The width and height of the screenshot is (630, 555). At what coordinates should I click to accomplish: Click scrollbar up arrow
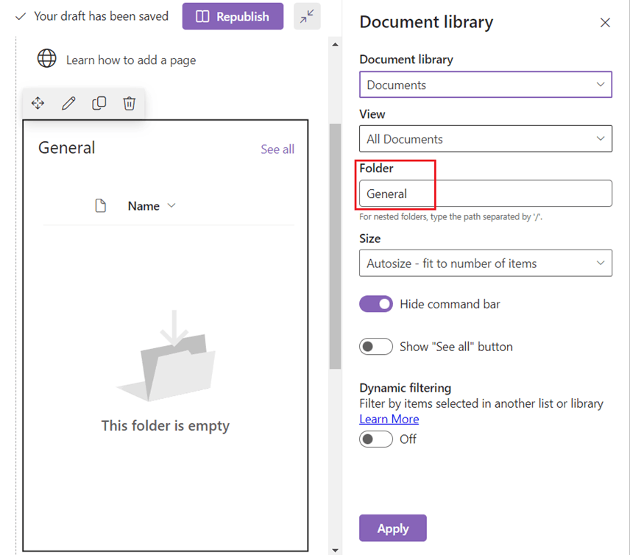[x=335, y=45]
